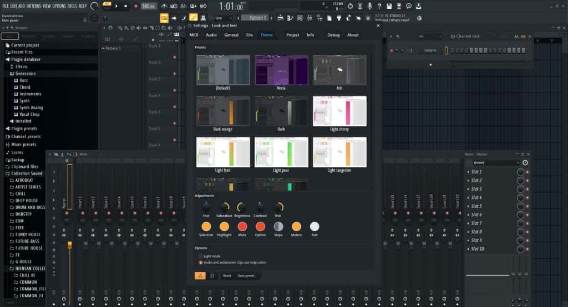Pick the Highlight color swatch
The height and width of the screenshot is (307, 568).
click(x=224, y=227)
